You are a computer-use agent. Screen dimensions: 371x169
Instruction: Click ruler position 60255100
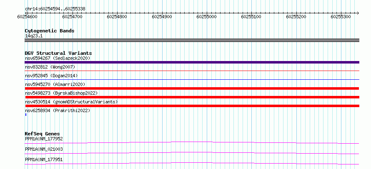[x=251, y=17]
